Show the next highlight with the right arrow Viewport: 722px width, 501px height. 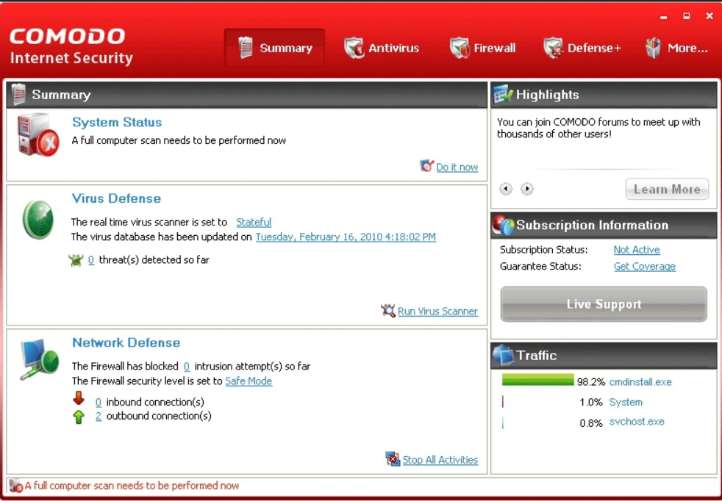pos(527,189)
